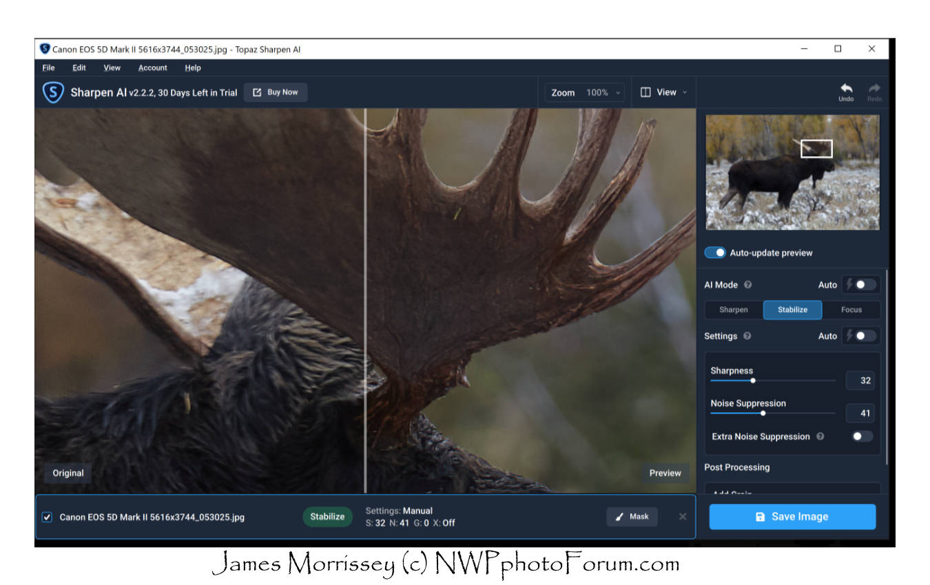Click the moose navigator thumbnail
The width and height of the screenshot is (930, 585).
792,172
